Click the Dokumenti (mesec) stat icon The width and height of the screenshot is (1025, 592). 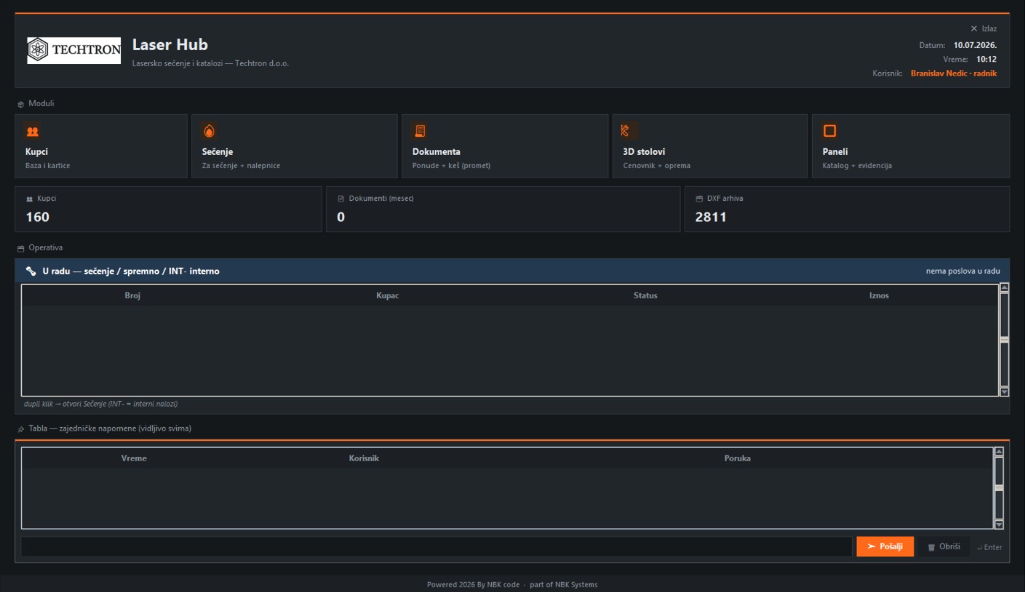tap(341, 199)
